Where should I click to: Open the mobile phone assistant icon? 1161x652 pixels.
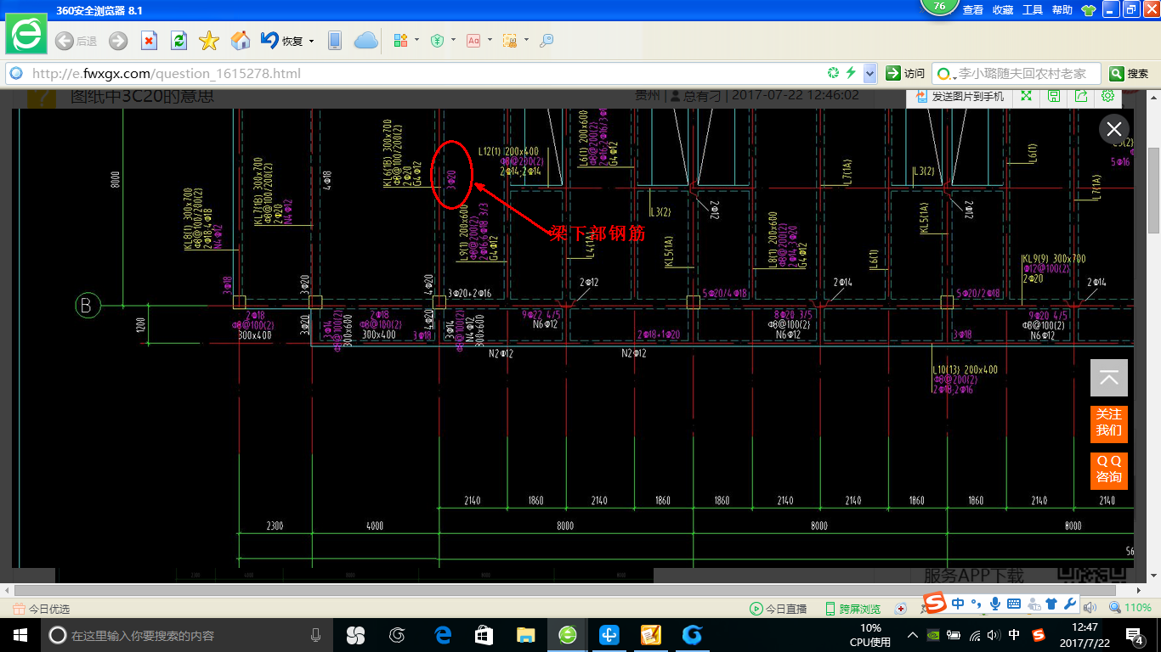coord(335,41)
